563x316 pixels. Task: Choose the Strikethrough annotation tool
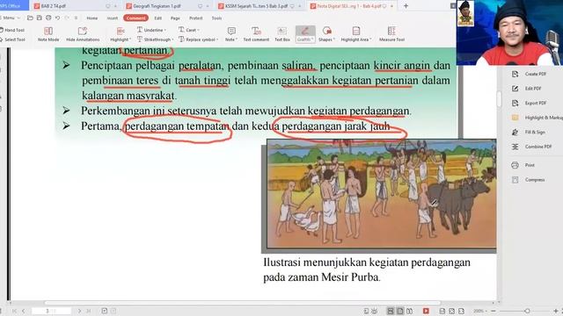click(x=154, y=39)
